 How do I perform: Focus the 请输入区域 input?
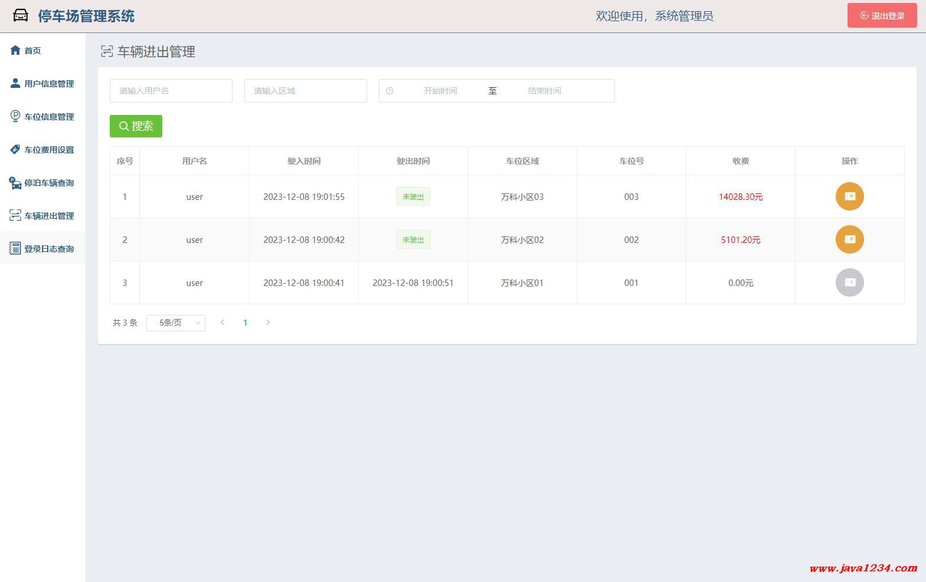[x=306, y=91]
